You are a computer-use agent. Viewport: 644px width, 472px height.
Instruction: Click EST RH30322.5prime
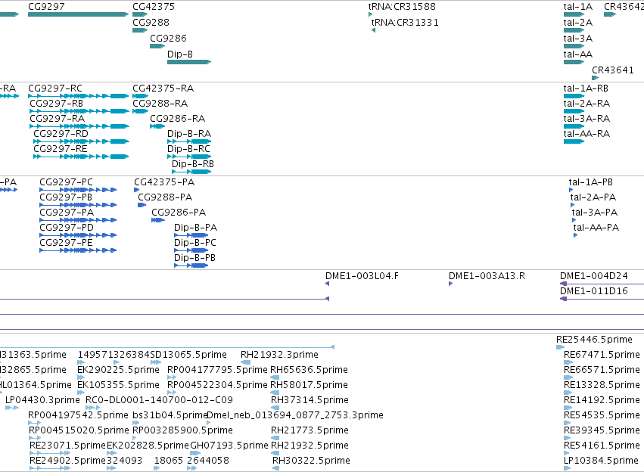point(276,469)
